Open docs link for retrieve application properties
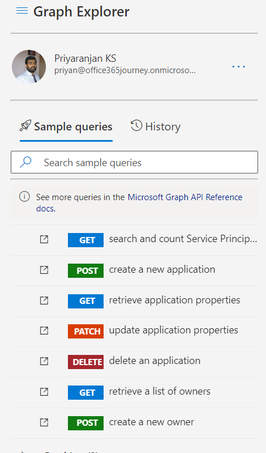 [x=44, y=300]
